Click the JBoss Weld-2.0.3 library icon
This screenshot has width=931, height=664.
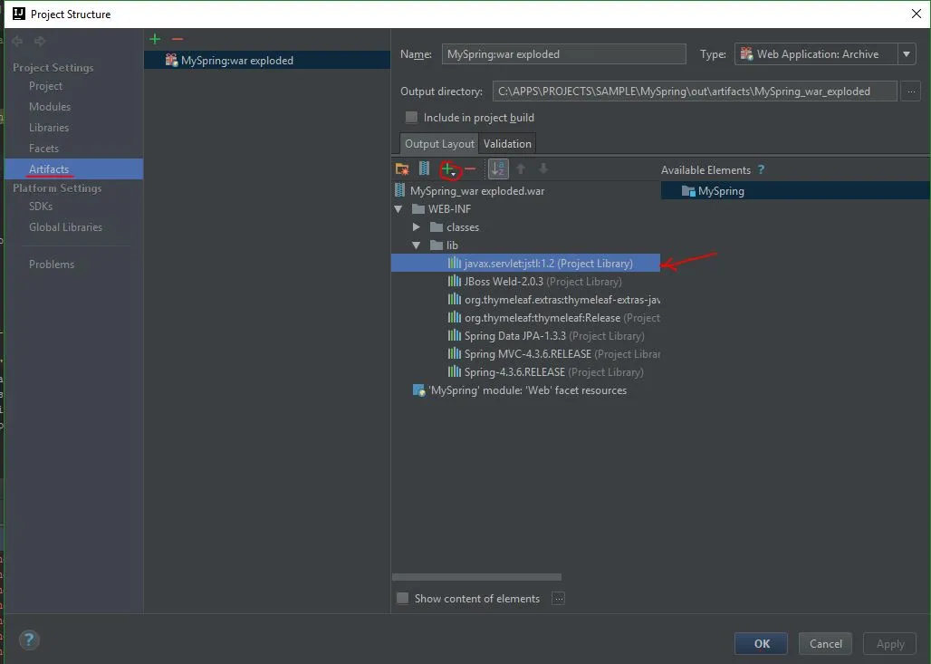tap(455, 281)
